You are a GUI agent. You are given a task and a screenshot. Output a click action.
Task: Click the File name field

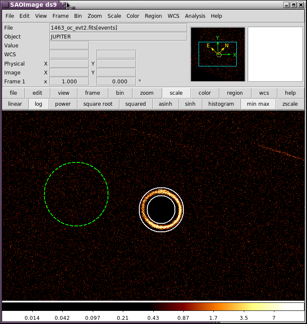click(118, 28)
